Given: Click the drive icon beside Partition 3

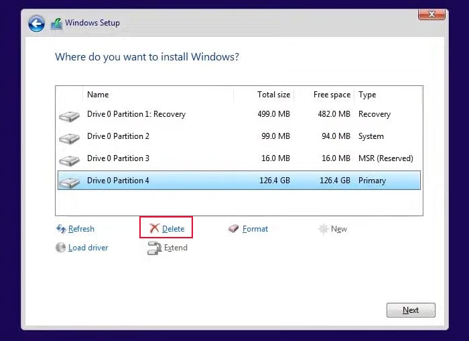Looking at the screenshot, I should [69, 160].
